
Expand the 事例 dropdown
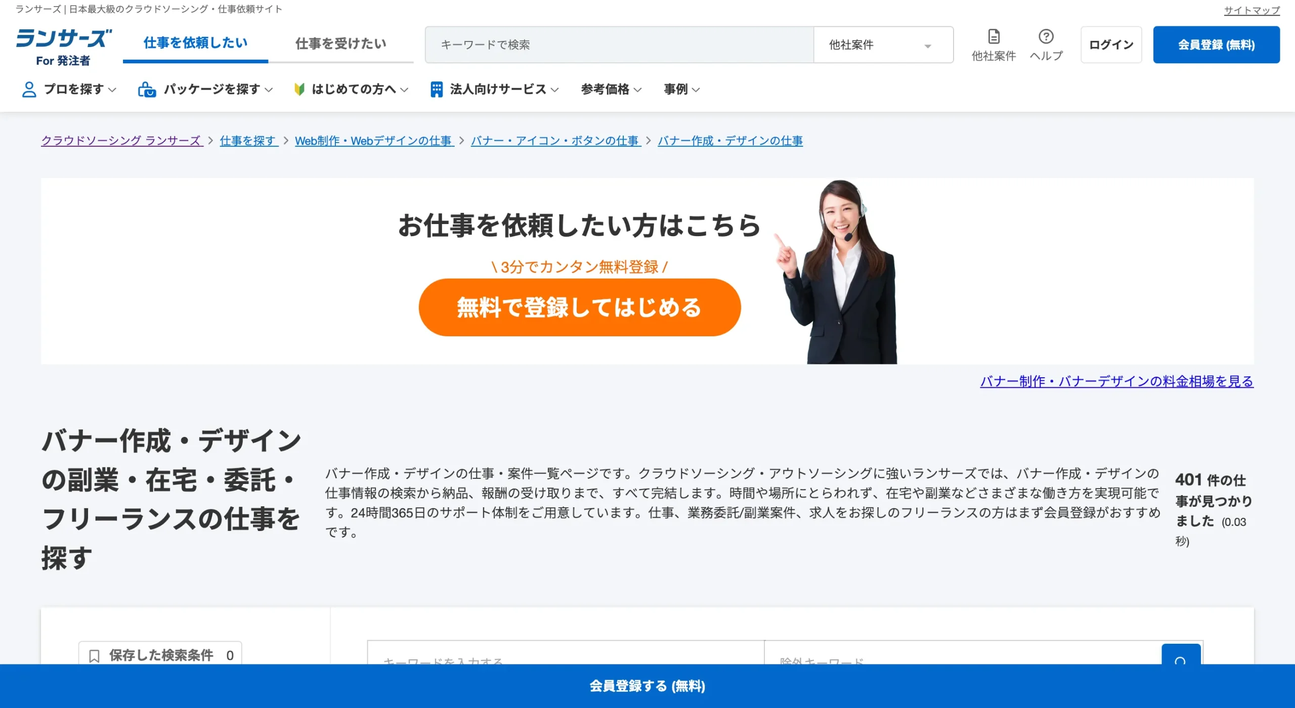tap(681, 90)
